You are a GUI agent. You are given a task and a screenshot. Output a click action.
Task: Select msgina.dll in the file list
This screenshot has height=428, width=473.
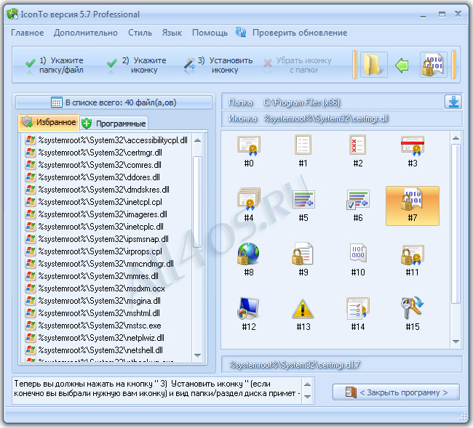93,301
